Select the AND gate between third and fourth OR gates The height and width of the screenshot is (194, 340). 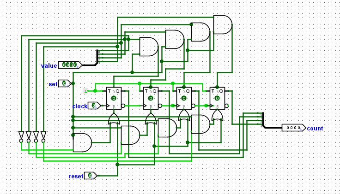(x=200, y=124)
